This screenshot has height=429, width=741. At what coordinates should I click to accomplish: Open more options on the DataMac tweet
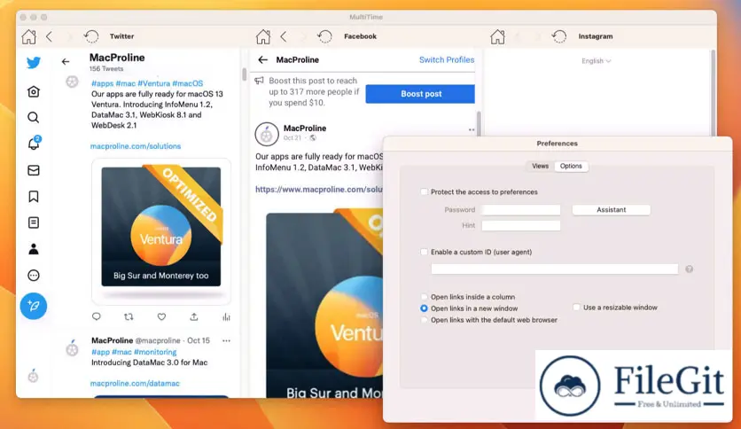(226, 340)
